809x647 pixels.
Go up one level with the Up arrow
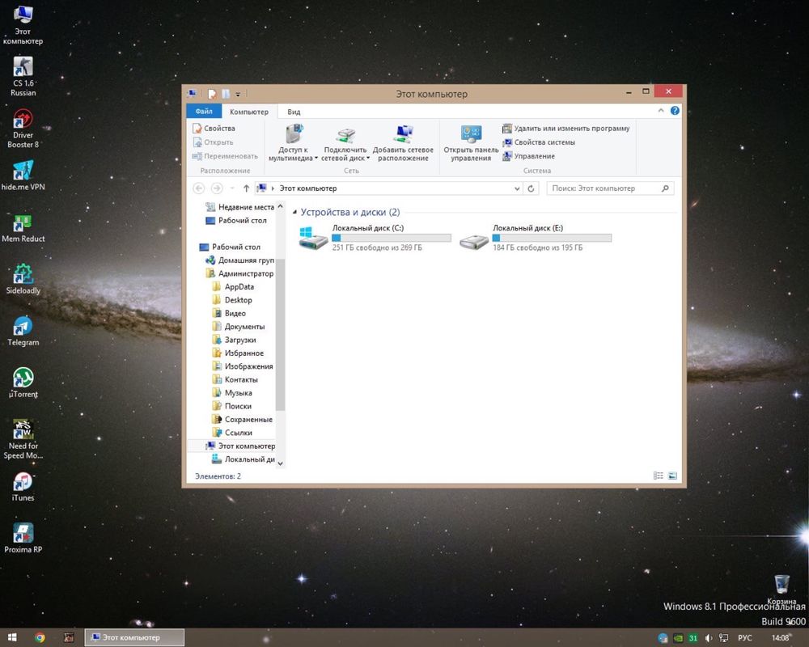246,188
